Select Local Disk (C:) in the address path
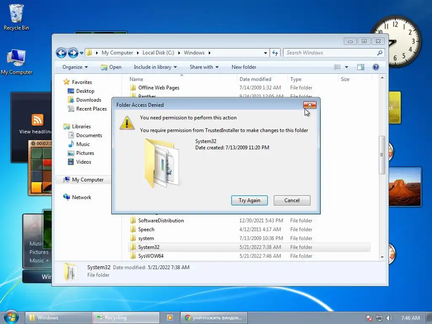 [158, 53]
